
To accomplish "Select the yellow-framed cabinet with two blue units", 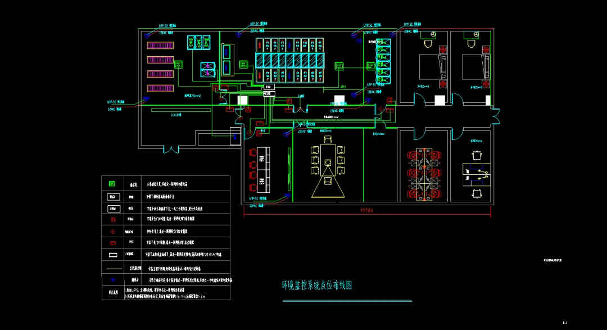I will 227,60.
